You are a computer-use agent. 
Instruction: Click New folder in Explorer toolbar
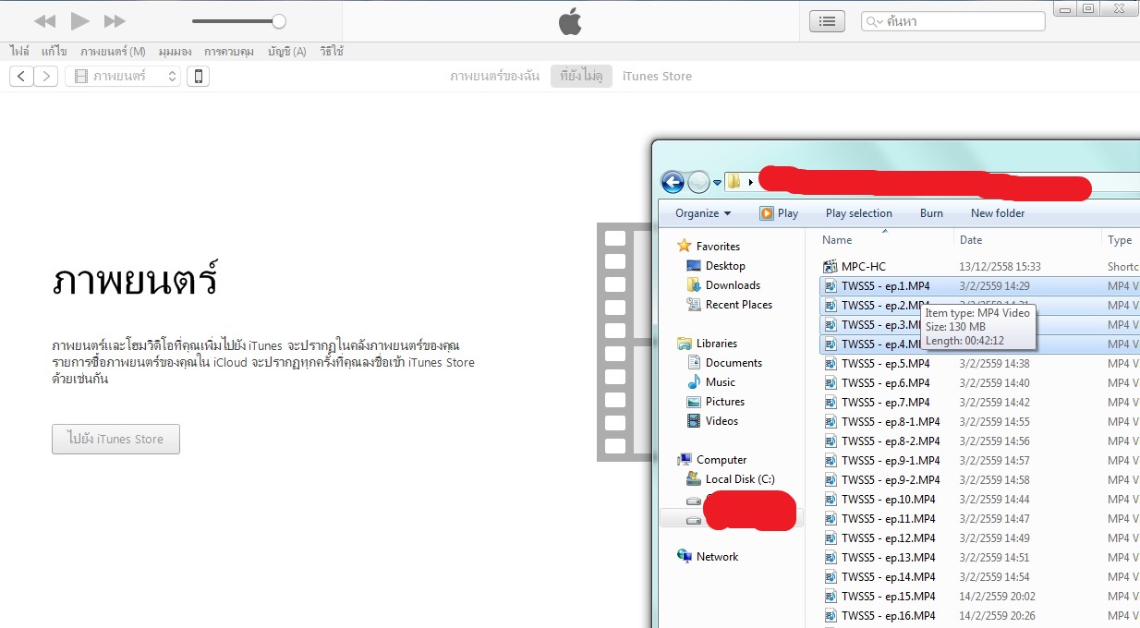tap(998, 213)
